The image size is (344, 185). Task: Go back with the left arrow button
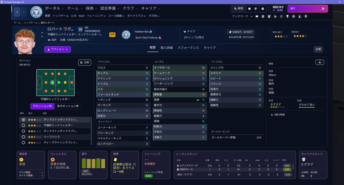(17, 12)
